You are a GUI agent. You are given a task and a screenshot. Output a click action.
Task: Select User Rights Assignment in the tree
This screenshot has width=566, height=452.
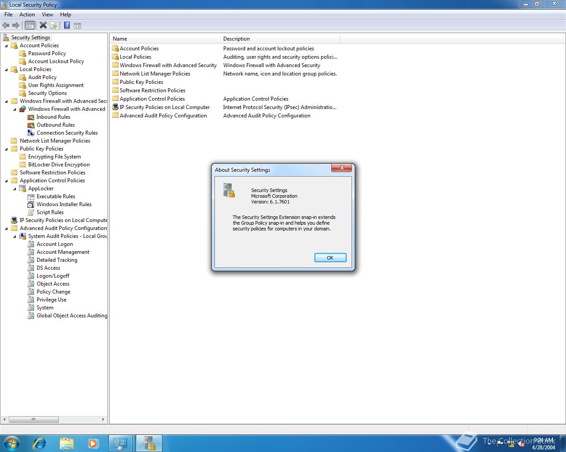coord(56,85)
